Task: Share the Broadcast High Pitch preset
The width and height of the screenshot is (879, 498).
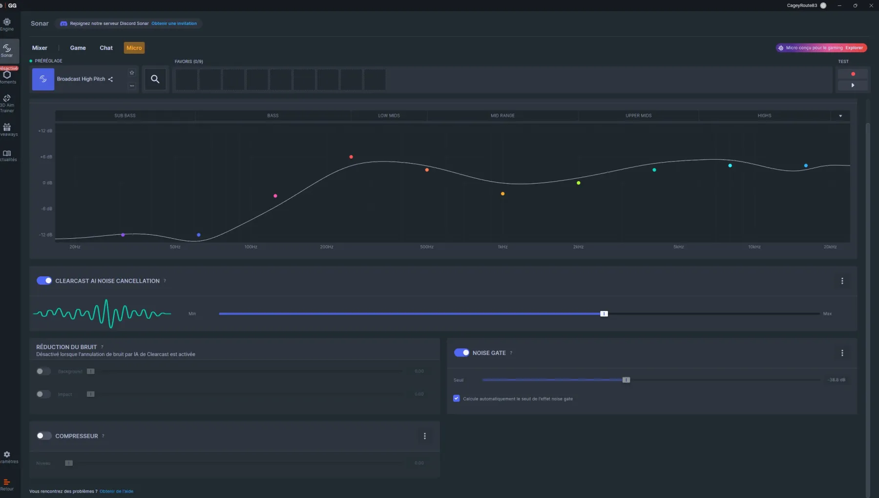Action: [110, 79]
